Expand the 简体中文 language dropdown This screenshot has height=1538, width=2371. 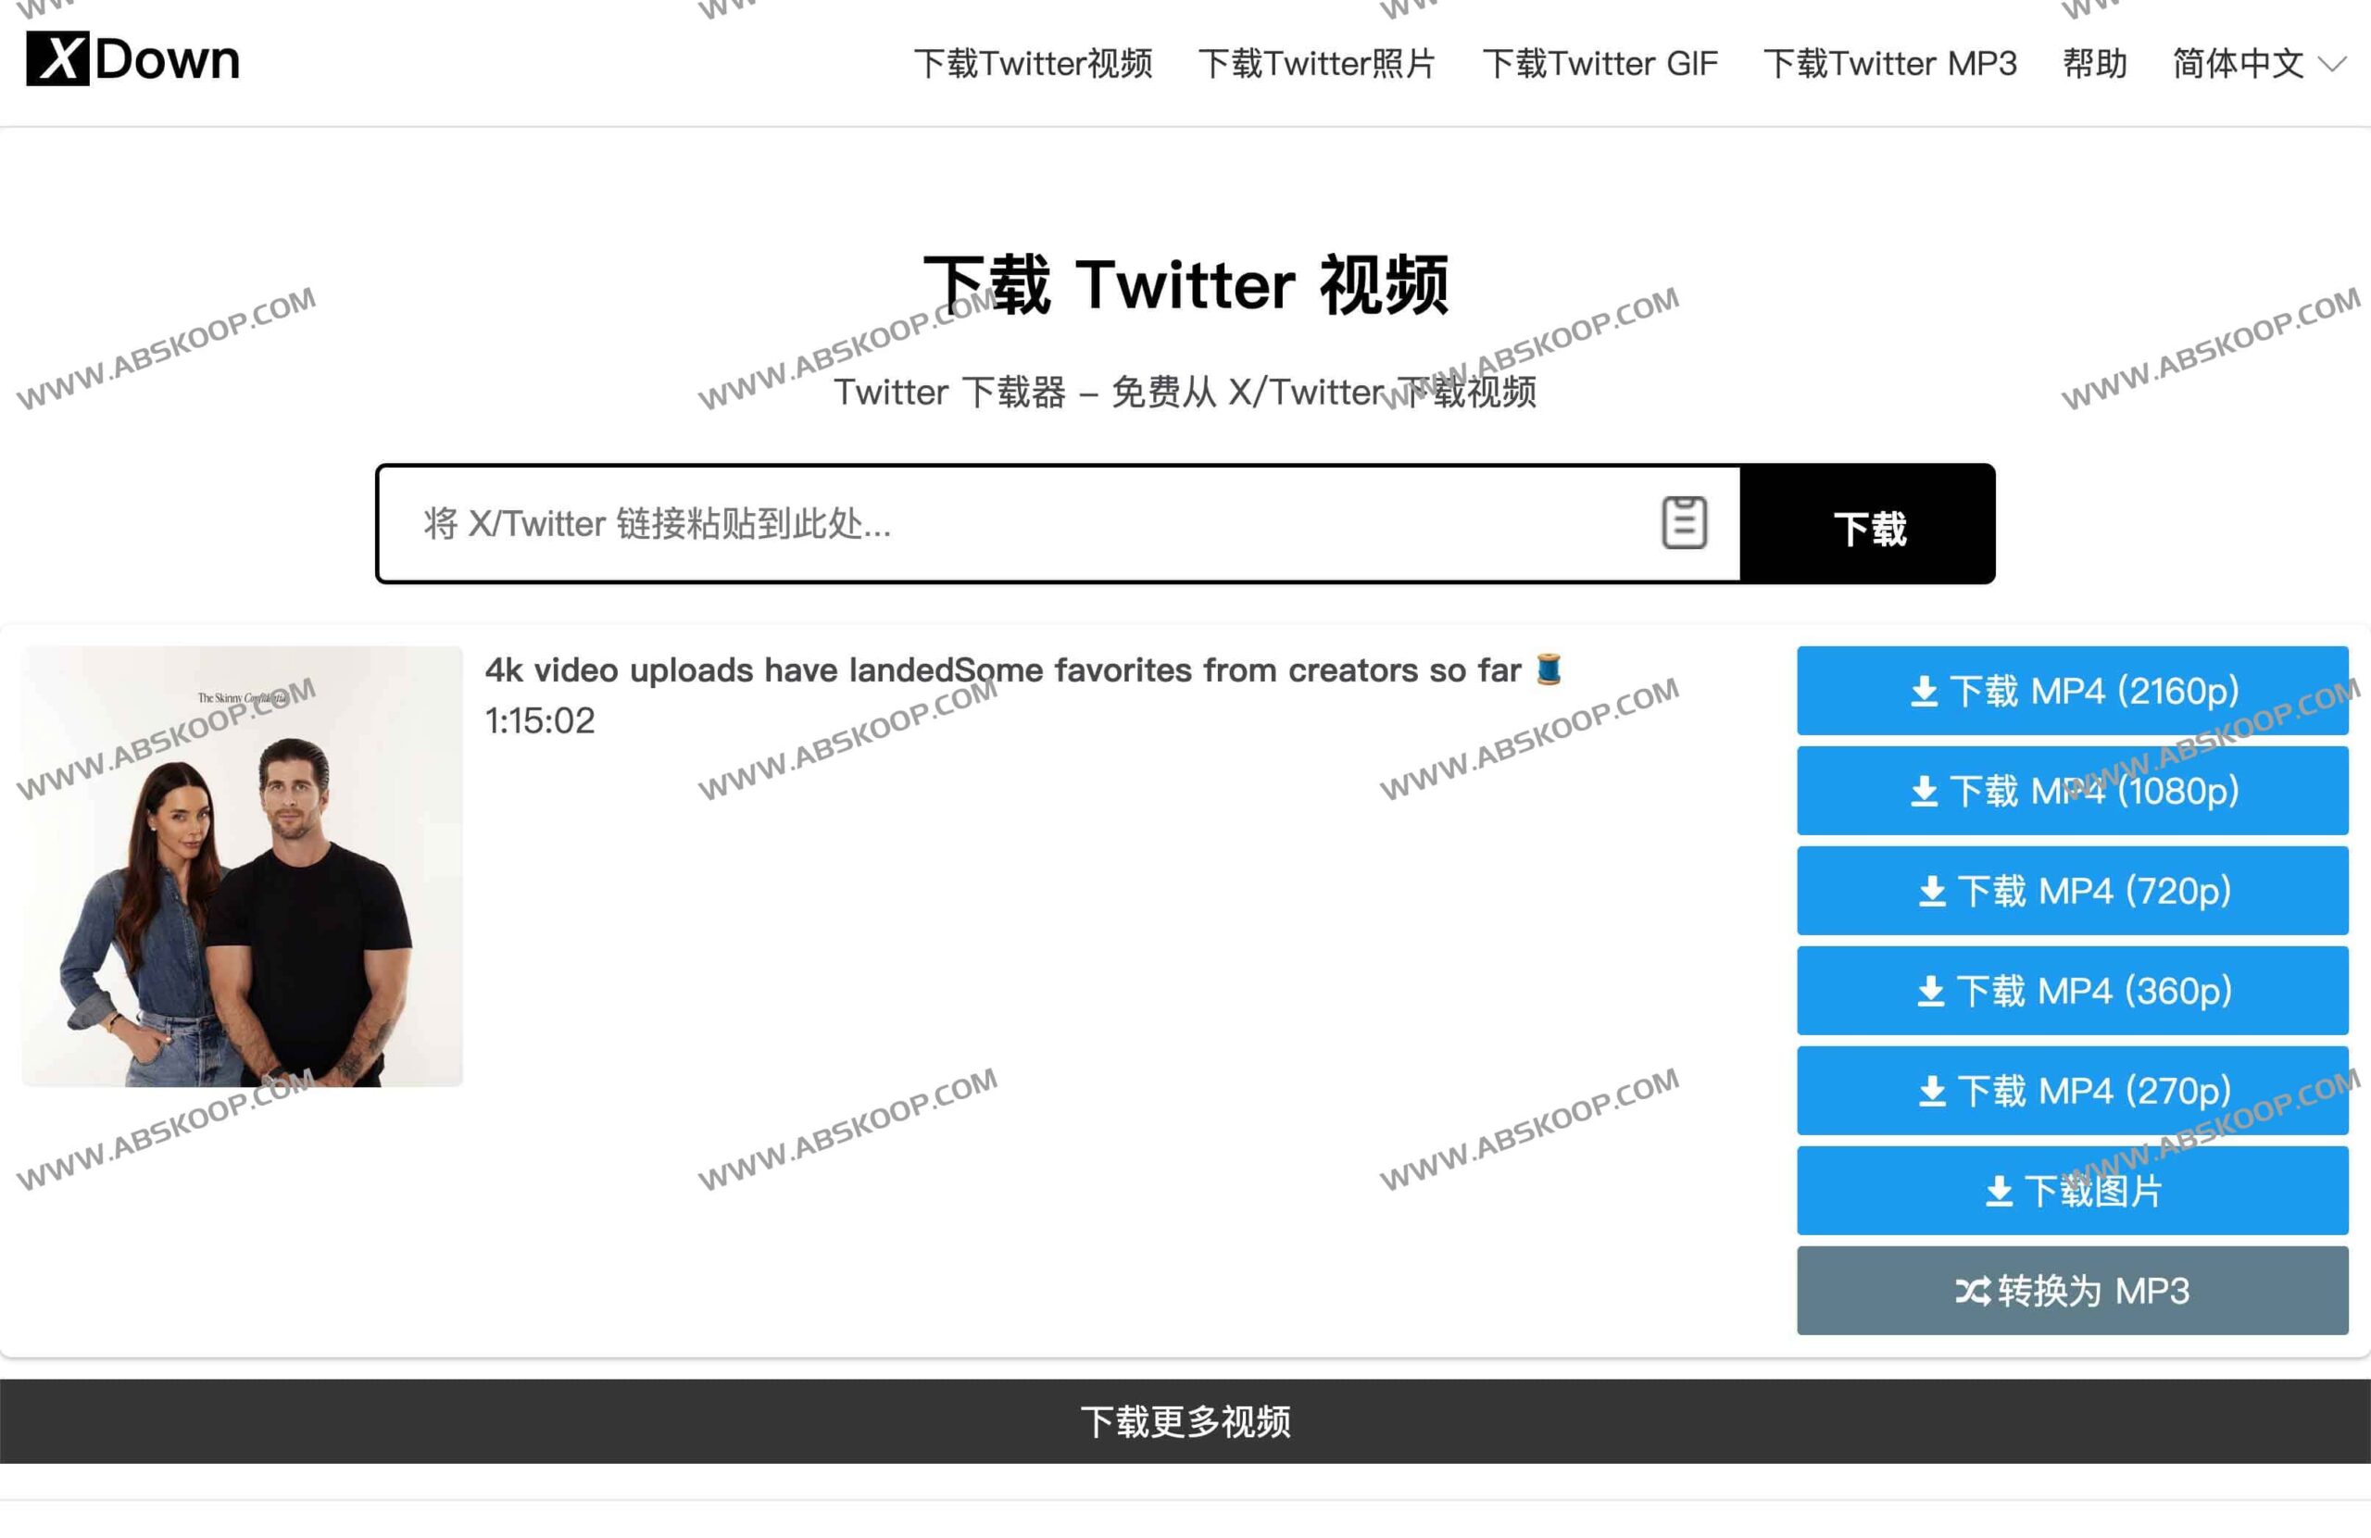pyautogui.click(x=2260, y=63)
